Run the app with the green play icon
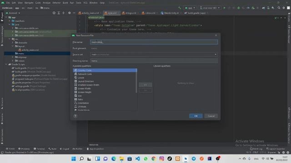 pyautogui.click(x=224, y=8)
